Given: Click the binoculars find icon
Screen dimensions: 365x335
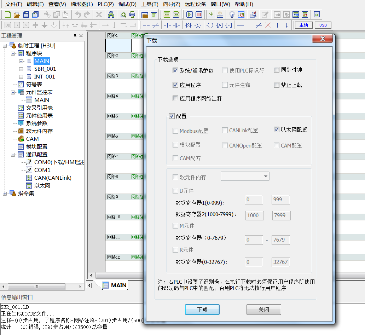Looking at the screenshot, I should 110,15.
